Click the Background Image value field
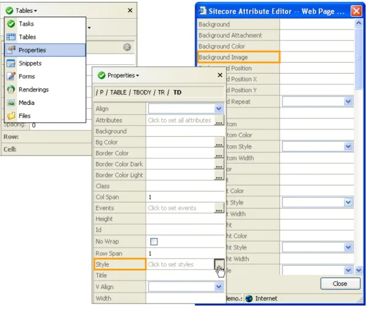366x311 pixels. [x=317, y=57]
